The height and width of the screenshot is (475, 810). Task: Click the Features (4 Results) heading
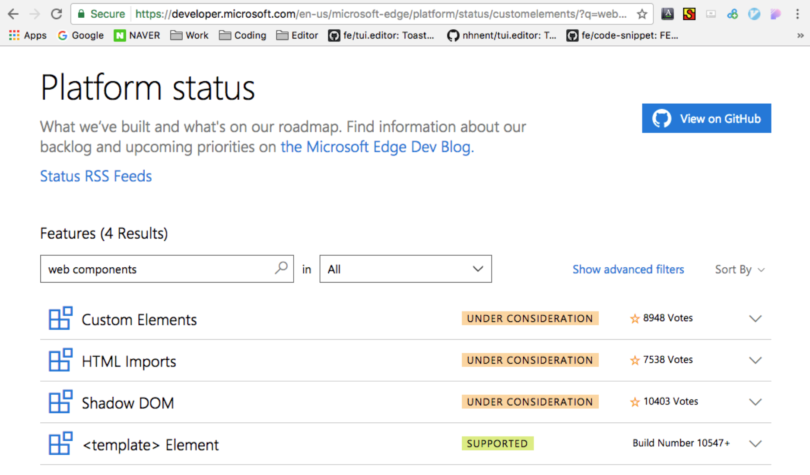point(104,233)
